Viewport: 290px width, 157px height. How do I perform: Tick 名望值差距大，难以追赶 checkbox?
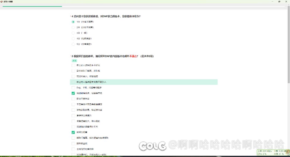[x=73, y=121]
